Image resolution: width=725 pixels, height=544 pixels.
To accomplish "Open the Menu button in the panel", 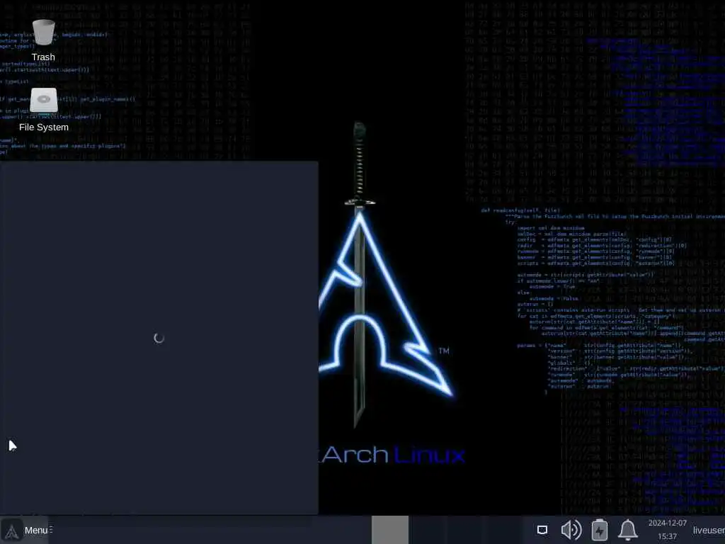I will [x=25, y=530].
